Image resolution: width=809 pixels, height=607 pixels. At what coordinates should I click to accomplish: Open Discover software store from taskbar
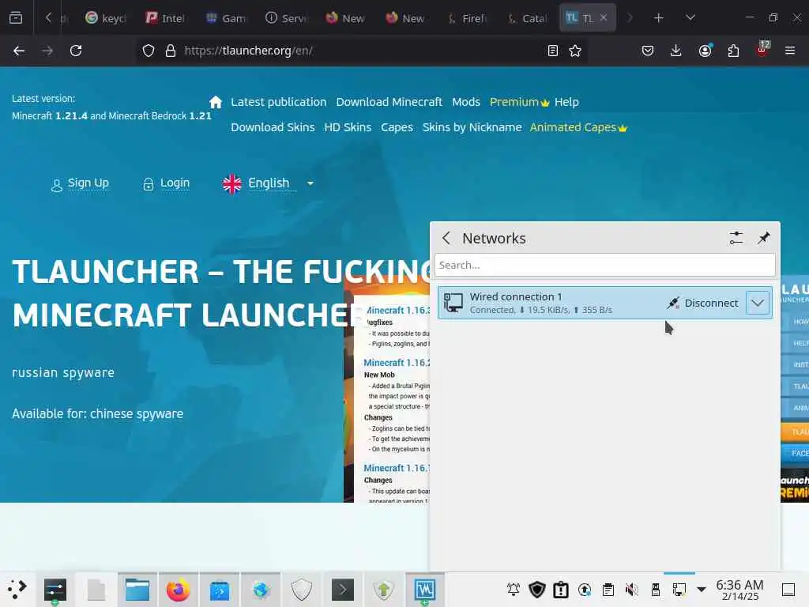(x=220, y=589)
